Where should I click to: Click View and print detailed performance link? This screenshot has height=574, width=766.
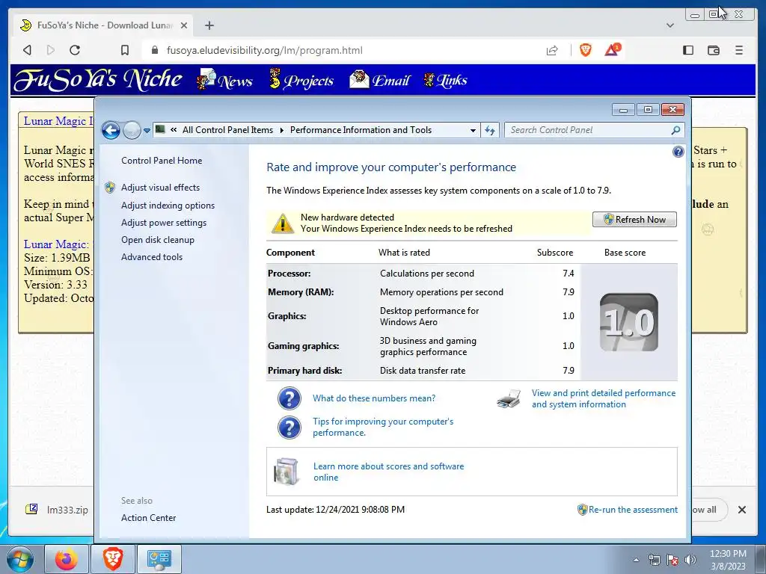point(604,399)
